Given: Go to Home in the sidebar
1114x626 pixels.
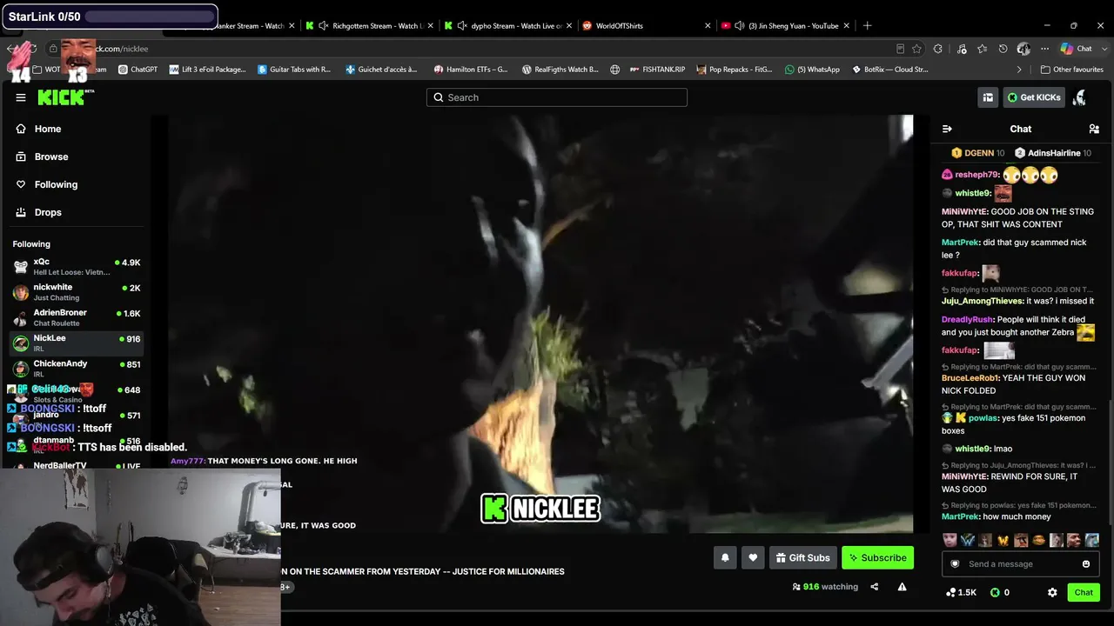Looking at the screenshot, I should pos(48,129).
